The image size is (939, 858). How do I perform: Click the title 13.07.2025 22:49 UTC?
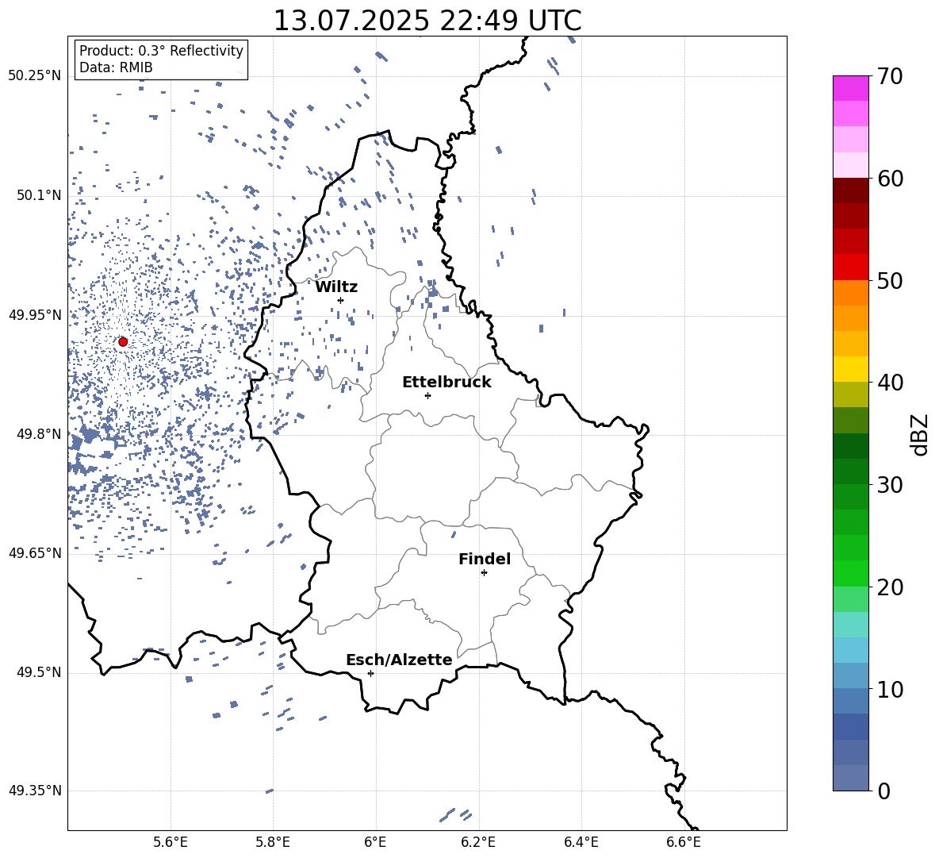coord(427,21)
